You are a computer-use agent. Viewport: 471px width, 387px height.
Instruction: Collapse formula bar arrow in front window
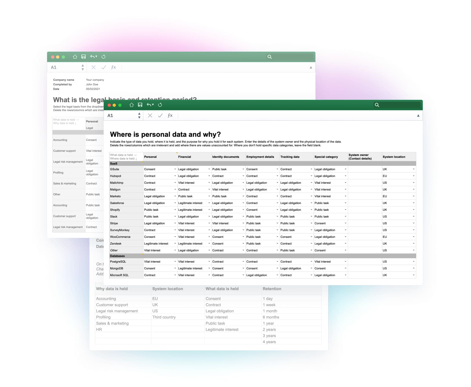pyautogui.click(x=418, y=115)
